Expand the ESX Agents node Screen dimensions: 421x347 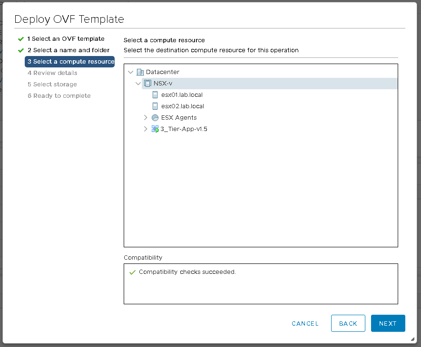(x=146, y=118)
